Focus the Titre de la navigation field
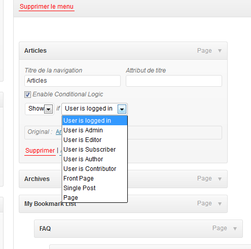Viewport: 251px width, 249px height. (x=73, y=81)
